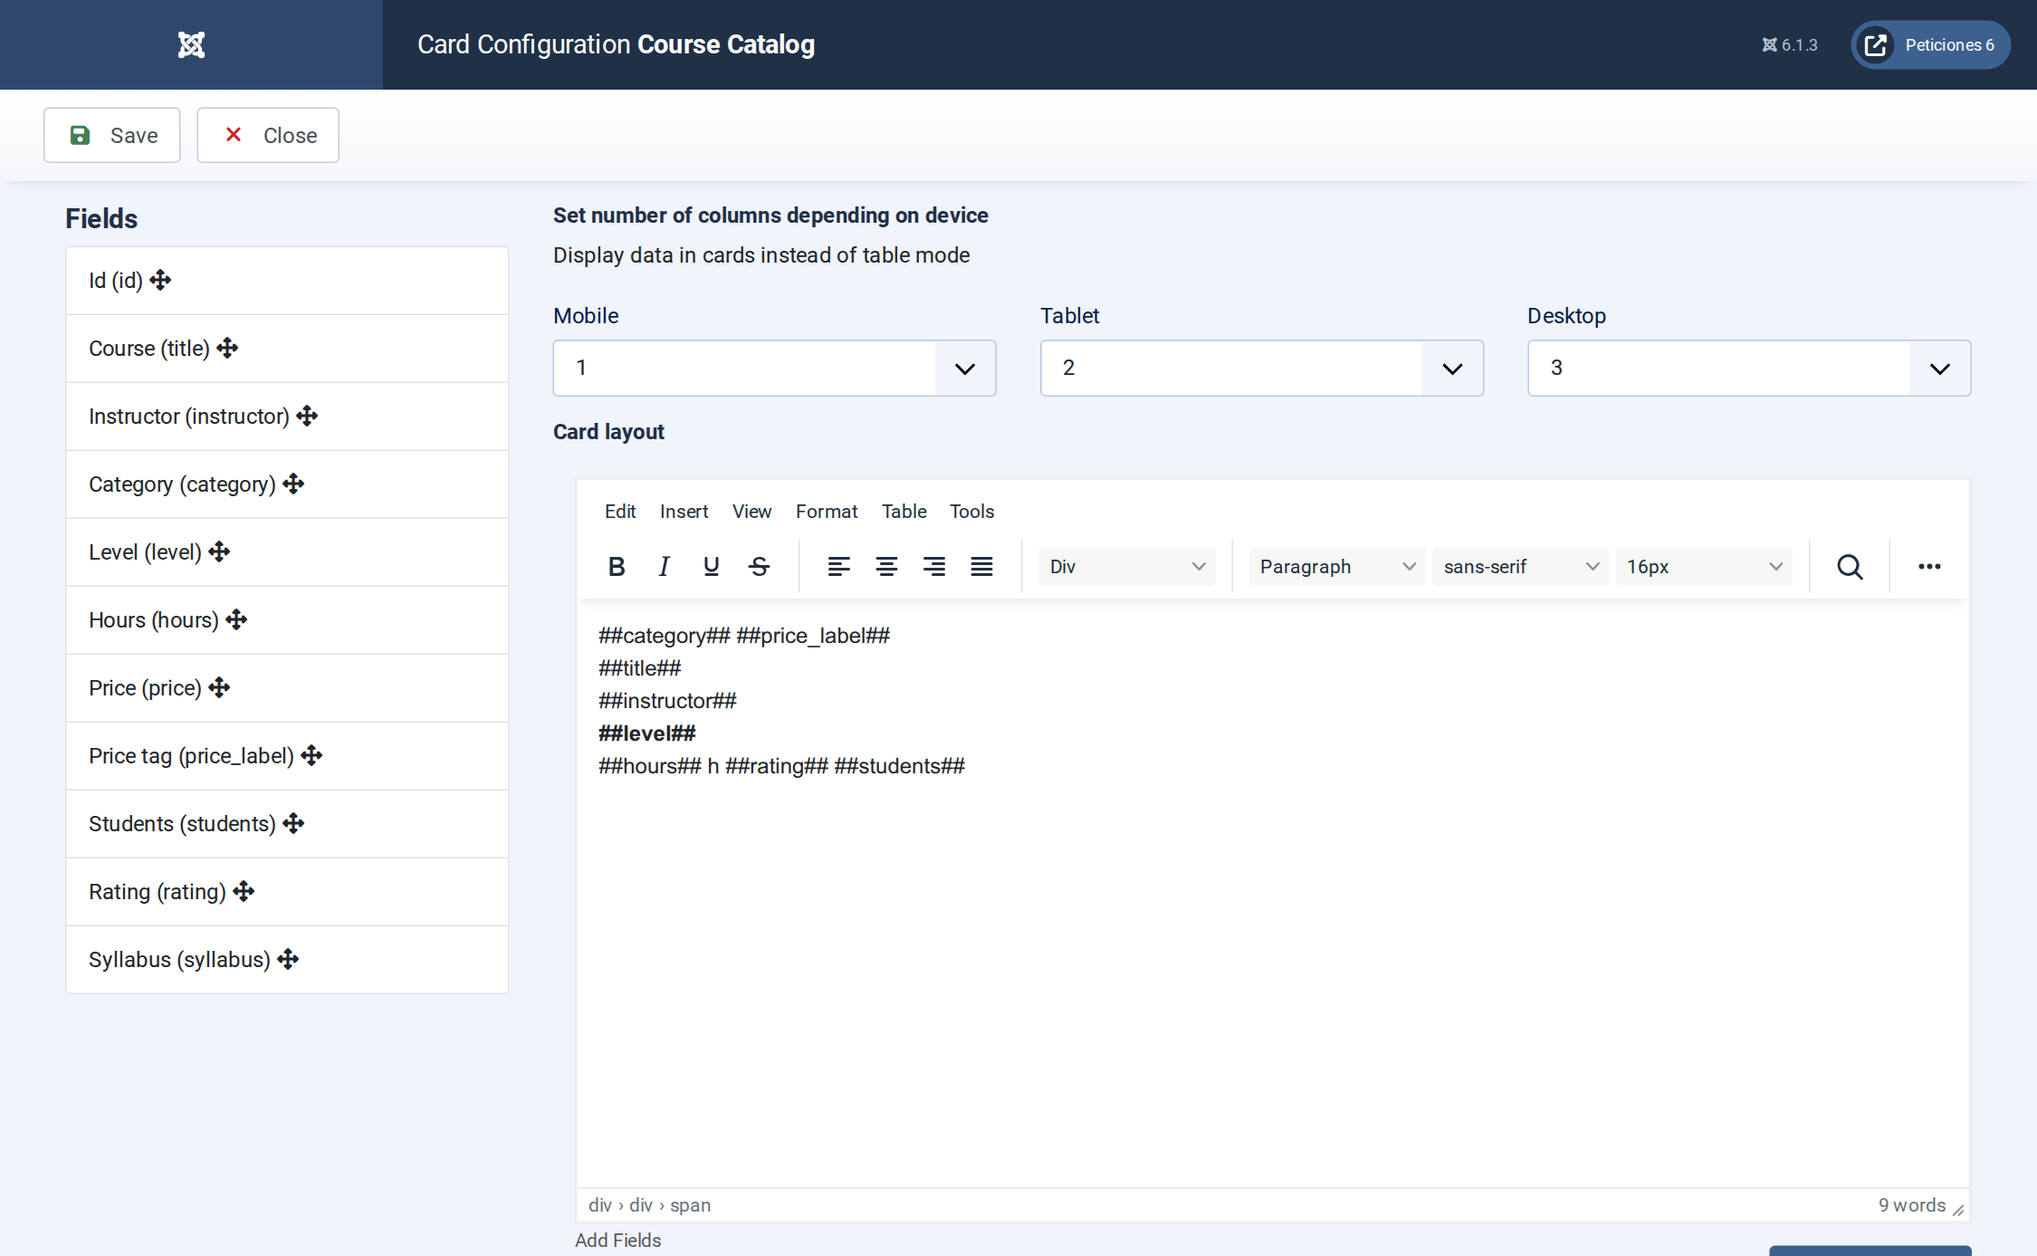Select the span element in path bar
This screenshot has height=1256, width=2037.
pos(690,1205)
